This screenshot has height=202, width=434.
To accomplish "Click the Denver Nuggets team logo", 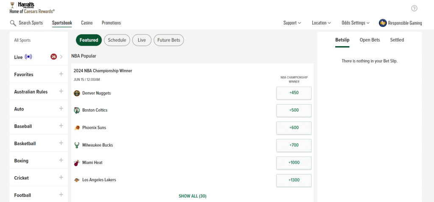I will [77, 93].
